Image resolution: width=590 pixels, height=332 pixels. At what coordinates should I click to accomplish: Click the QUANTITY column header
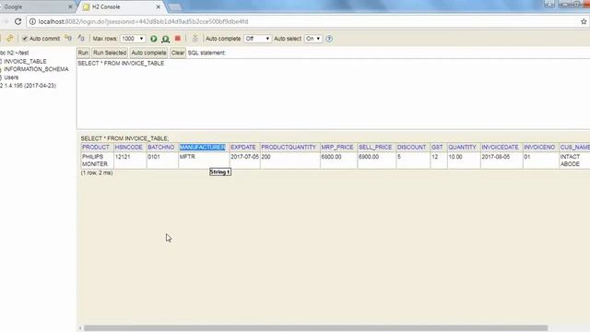click(x=463, y=148)
